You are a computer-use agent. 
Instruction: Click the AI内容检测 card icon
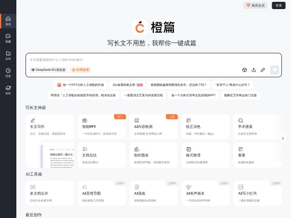point(136,121)
